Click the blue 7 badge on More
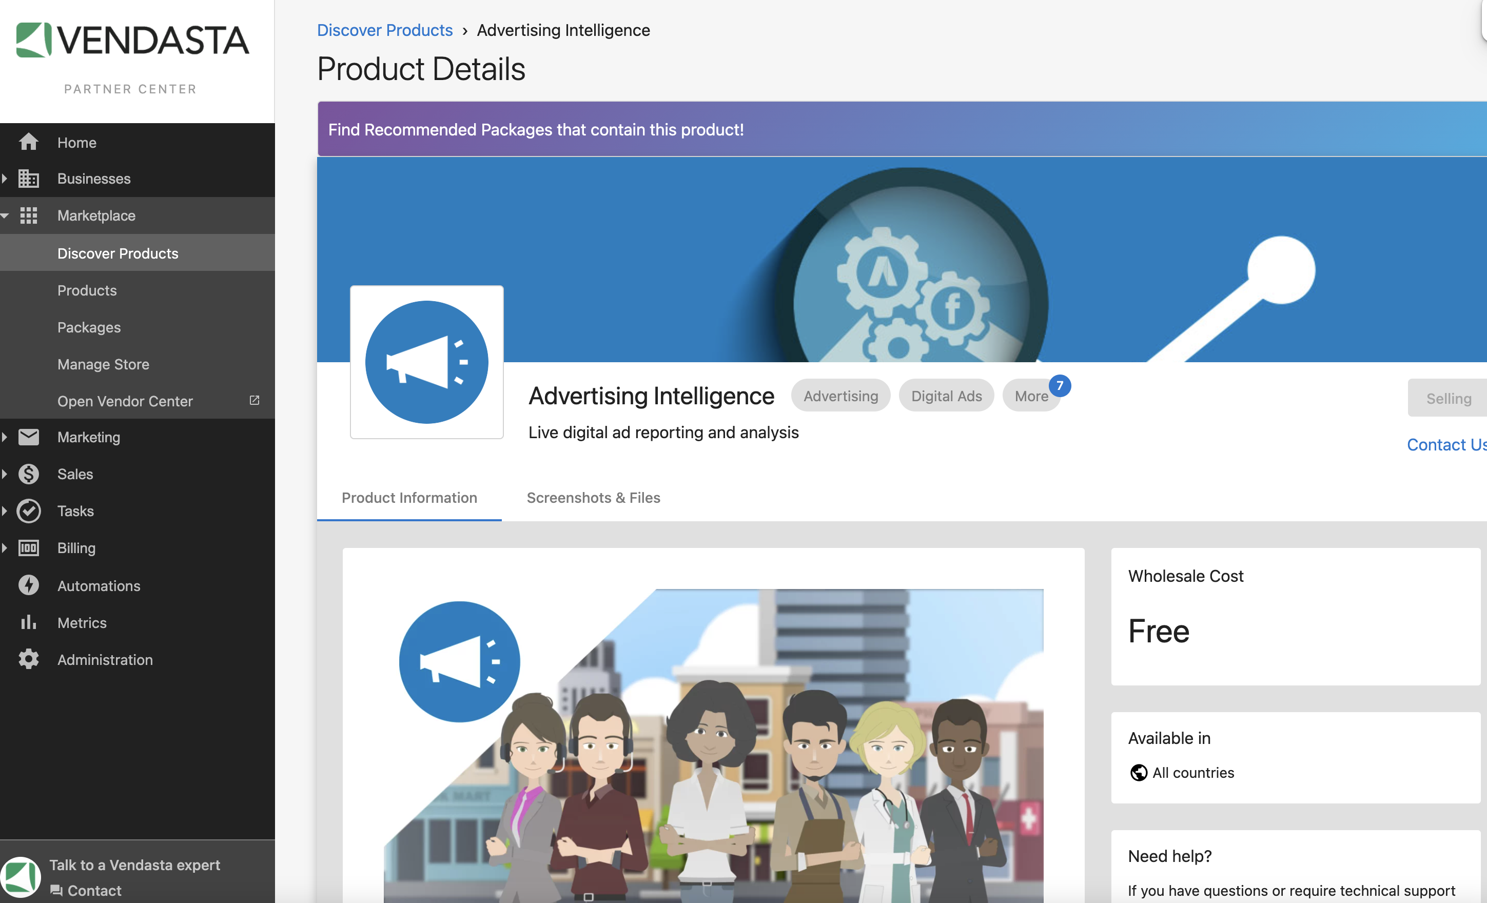The width and height of the screenshot is (1487, 903). (x=1060, y=386)
